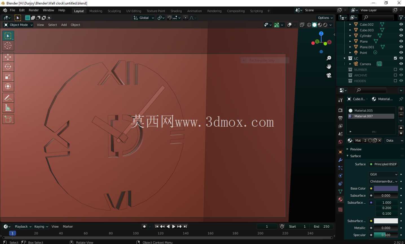Toggle visibility of Plane.001

click(x=401, y=47)
